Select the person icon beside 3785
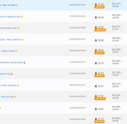Viewport: 127px width, 124px height. coord(96,27)
